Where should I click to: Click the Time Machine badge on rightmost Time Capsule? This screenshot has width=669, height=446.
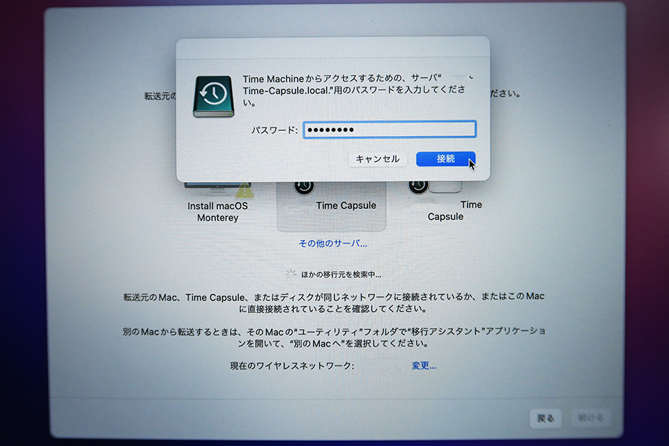tap(418, 187)
